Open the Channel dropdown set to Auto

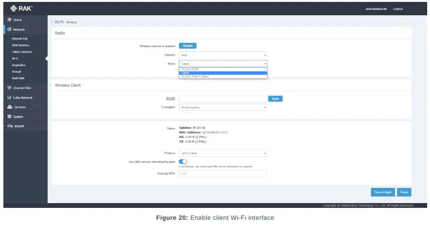223,55
